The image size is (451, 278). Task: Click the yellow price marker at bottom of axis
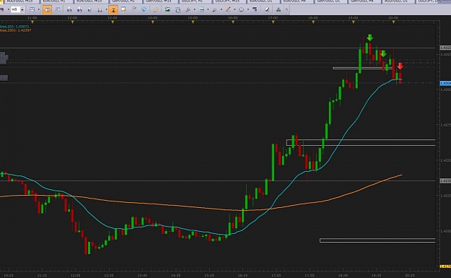point(445,266)
